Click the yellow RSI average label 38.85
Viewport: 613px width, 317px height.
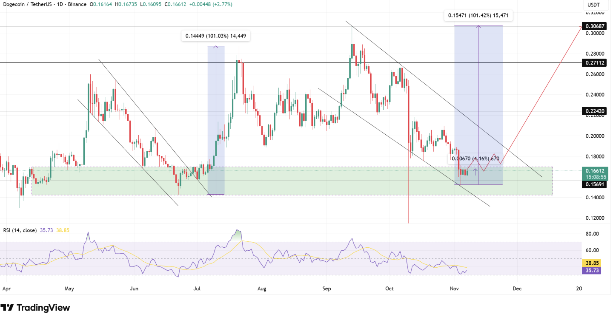[x=592, y=263]
